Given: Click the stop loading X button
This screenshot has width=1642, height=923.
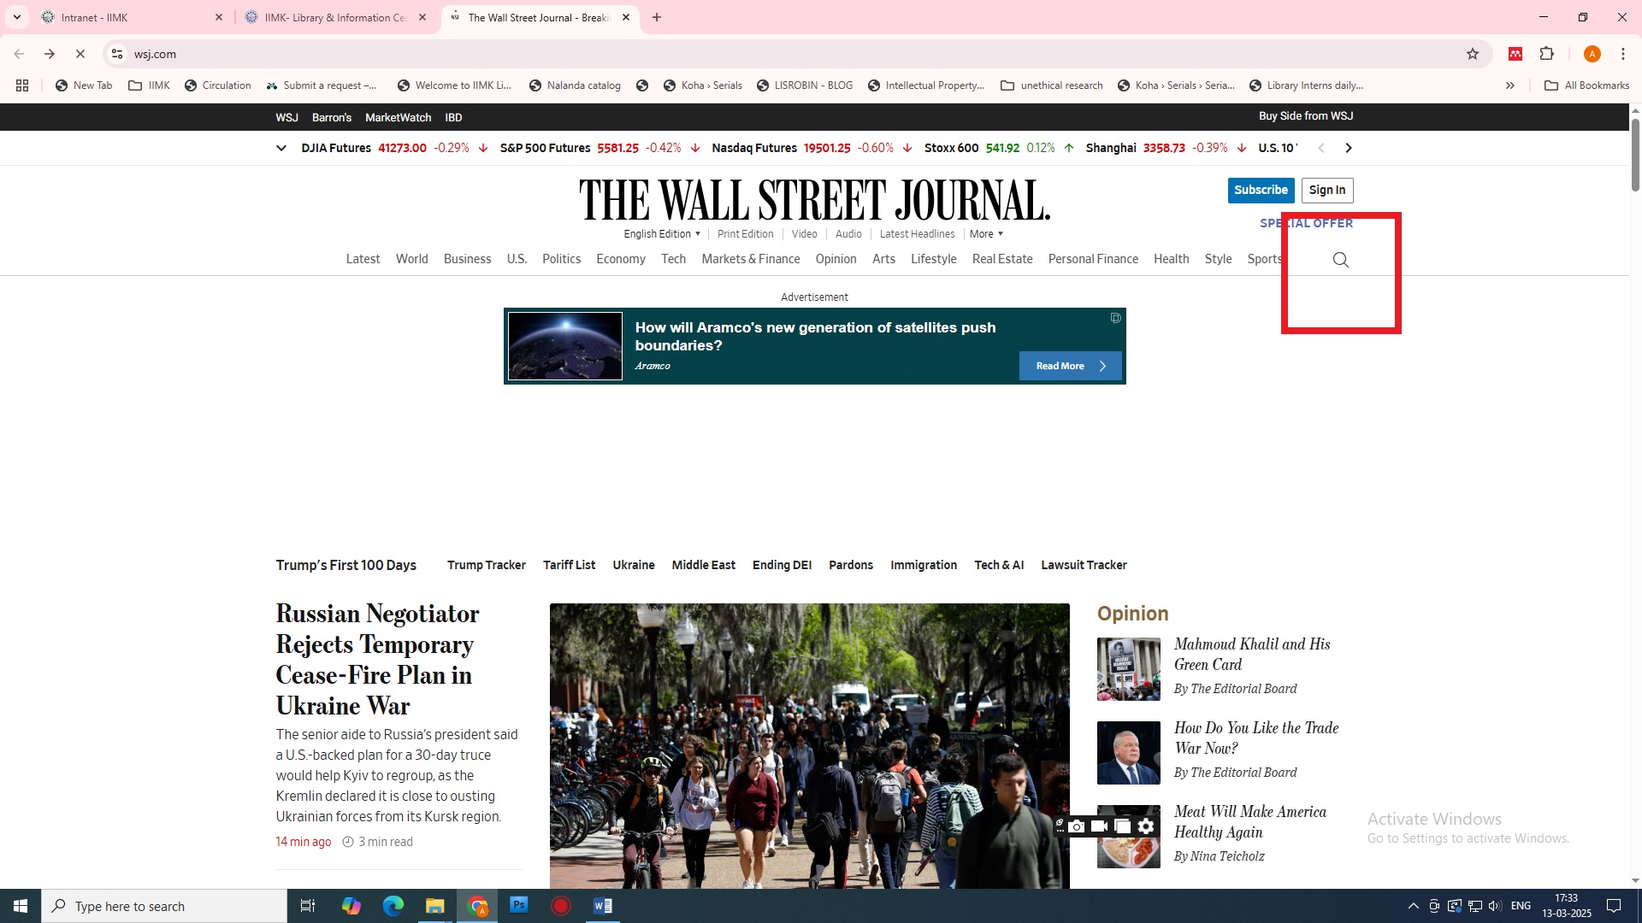Looking at the screenshot, I should pos(80,54).
